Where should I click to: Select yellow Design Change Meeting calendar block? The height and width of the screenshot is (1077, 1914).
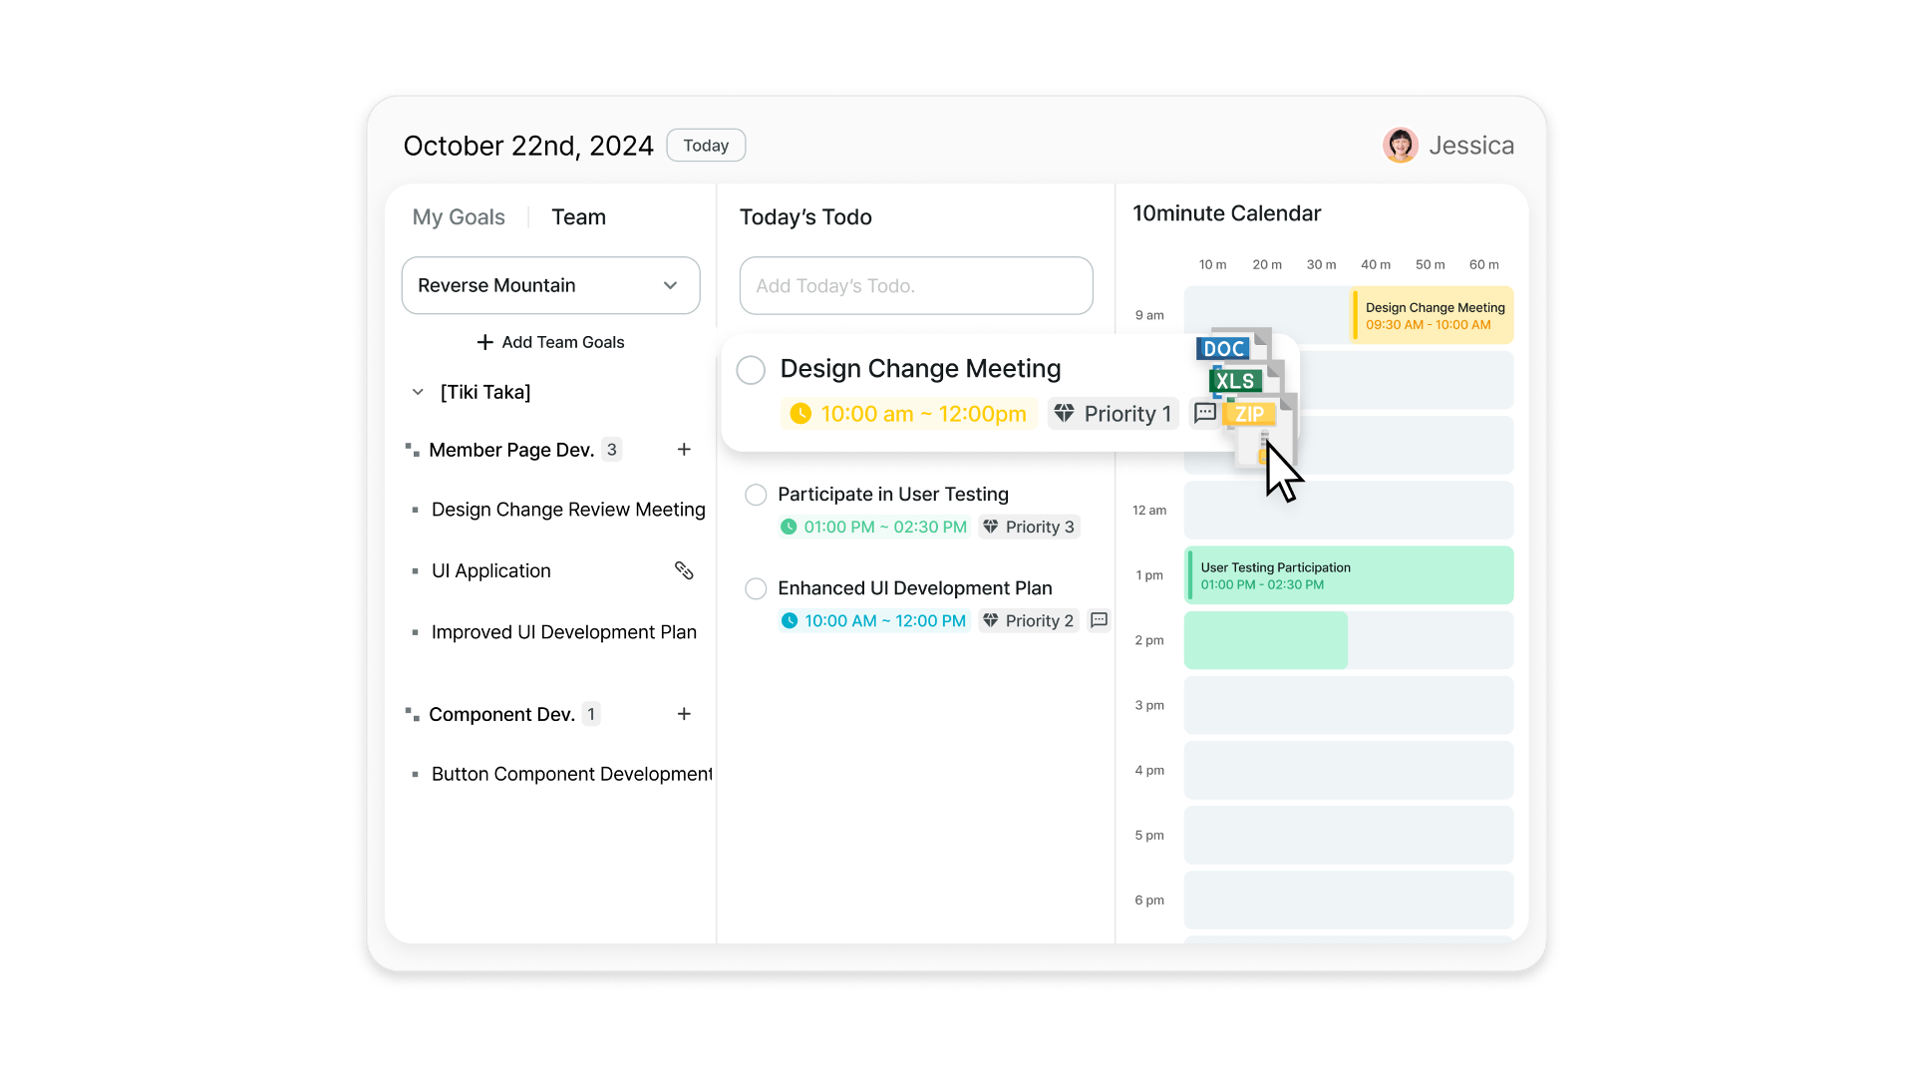1432,315
